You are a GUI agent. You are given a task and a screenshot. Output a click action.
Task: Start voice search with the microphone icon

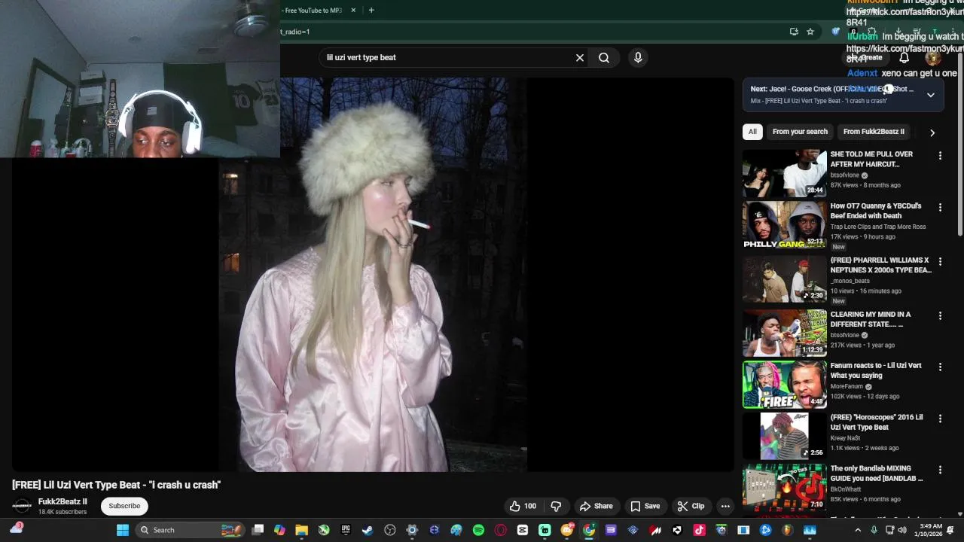pyautogui.click(x=638, y=57)
